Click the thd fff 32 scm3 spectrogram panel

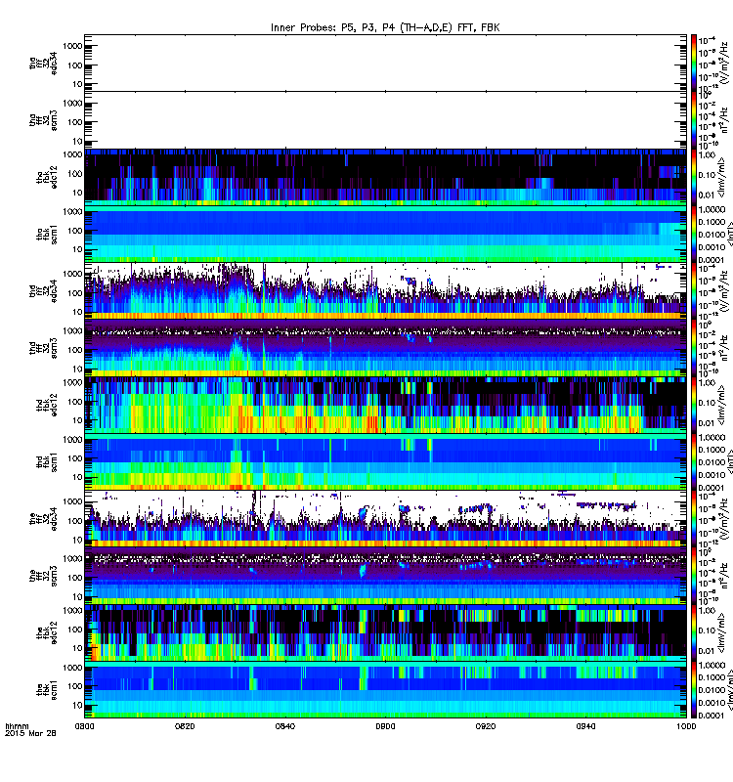(385, 348)
